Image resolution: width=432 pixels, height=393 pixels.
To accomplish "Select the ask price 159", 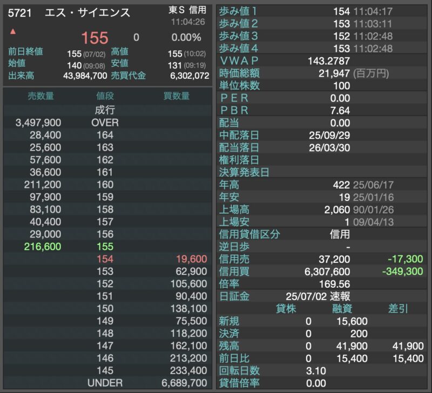I will tap(105, 197).
